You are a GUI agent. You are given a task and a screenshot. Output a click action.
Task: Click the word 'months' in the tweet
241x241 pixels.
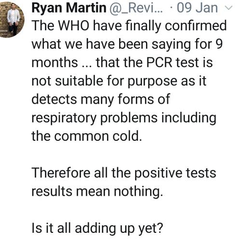[x=55, y=63]
